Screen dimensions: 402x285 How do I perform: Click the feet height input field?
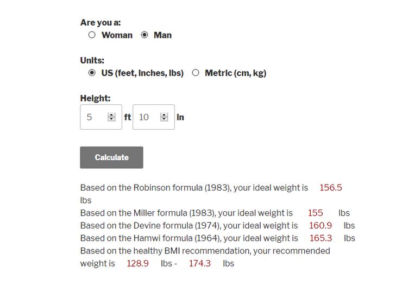click(x=101, y=117)
